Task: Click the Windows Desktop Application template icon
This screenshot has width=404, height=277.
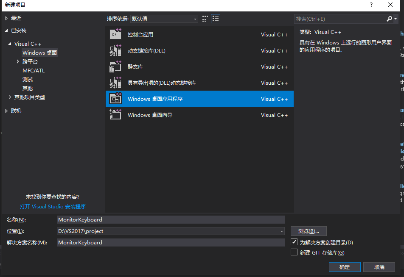Action: [115, 99]
